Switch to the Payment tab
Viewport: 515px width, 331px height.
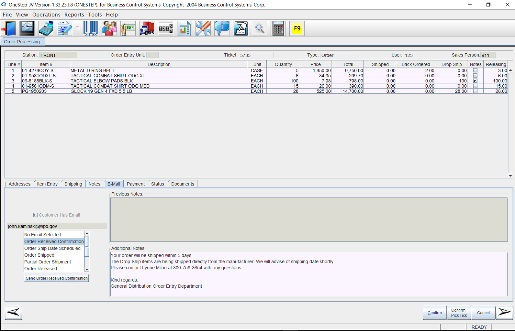pyautogui.click(x=136, y=184)
